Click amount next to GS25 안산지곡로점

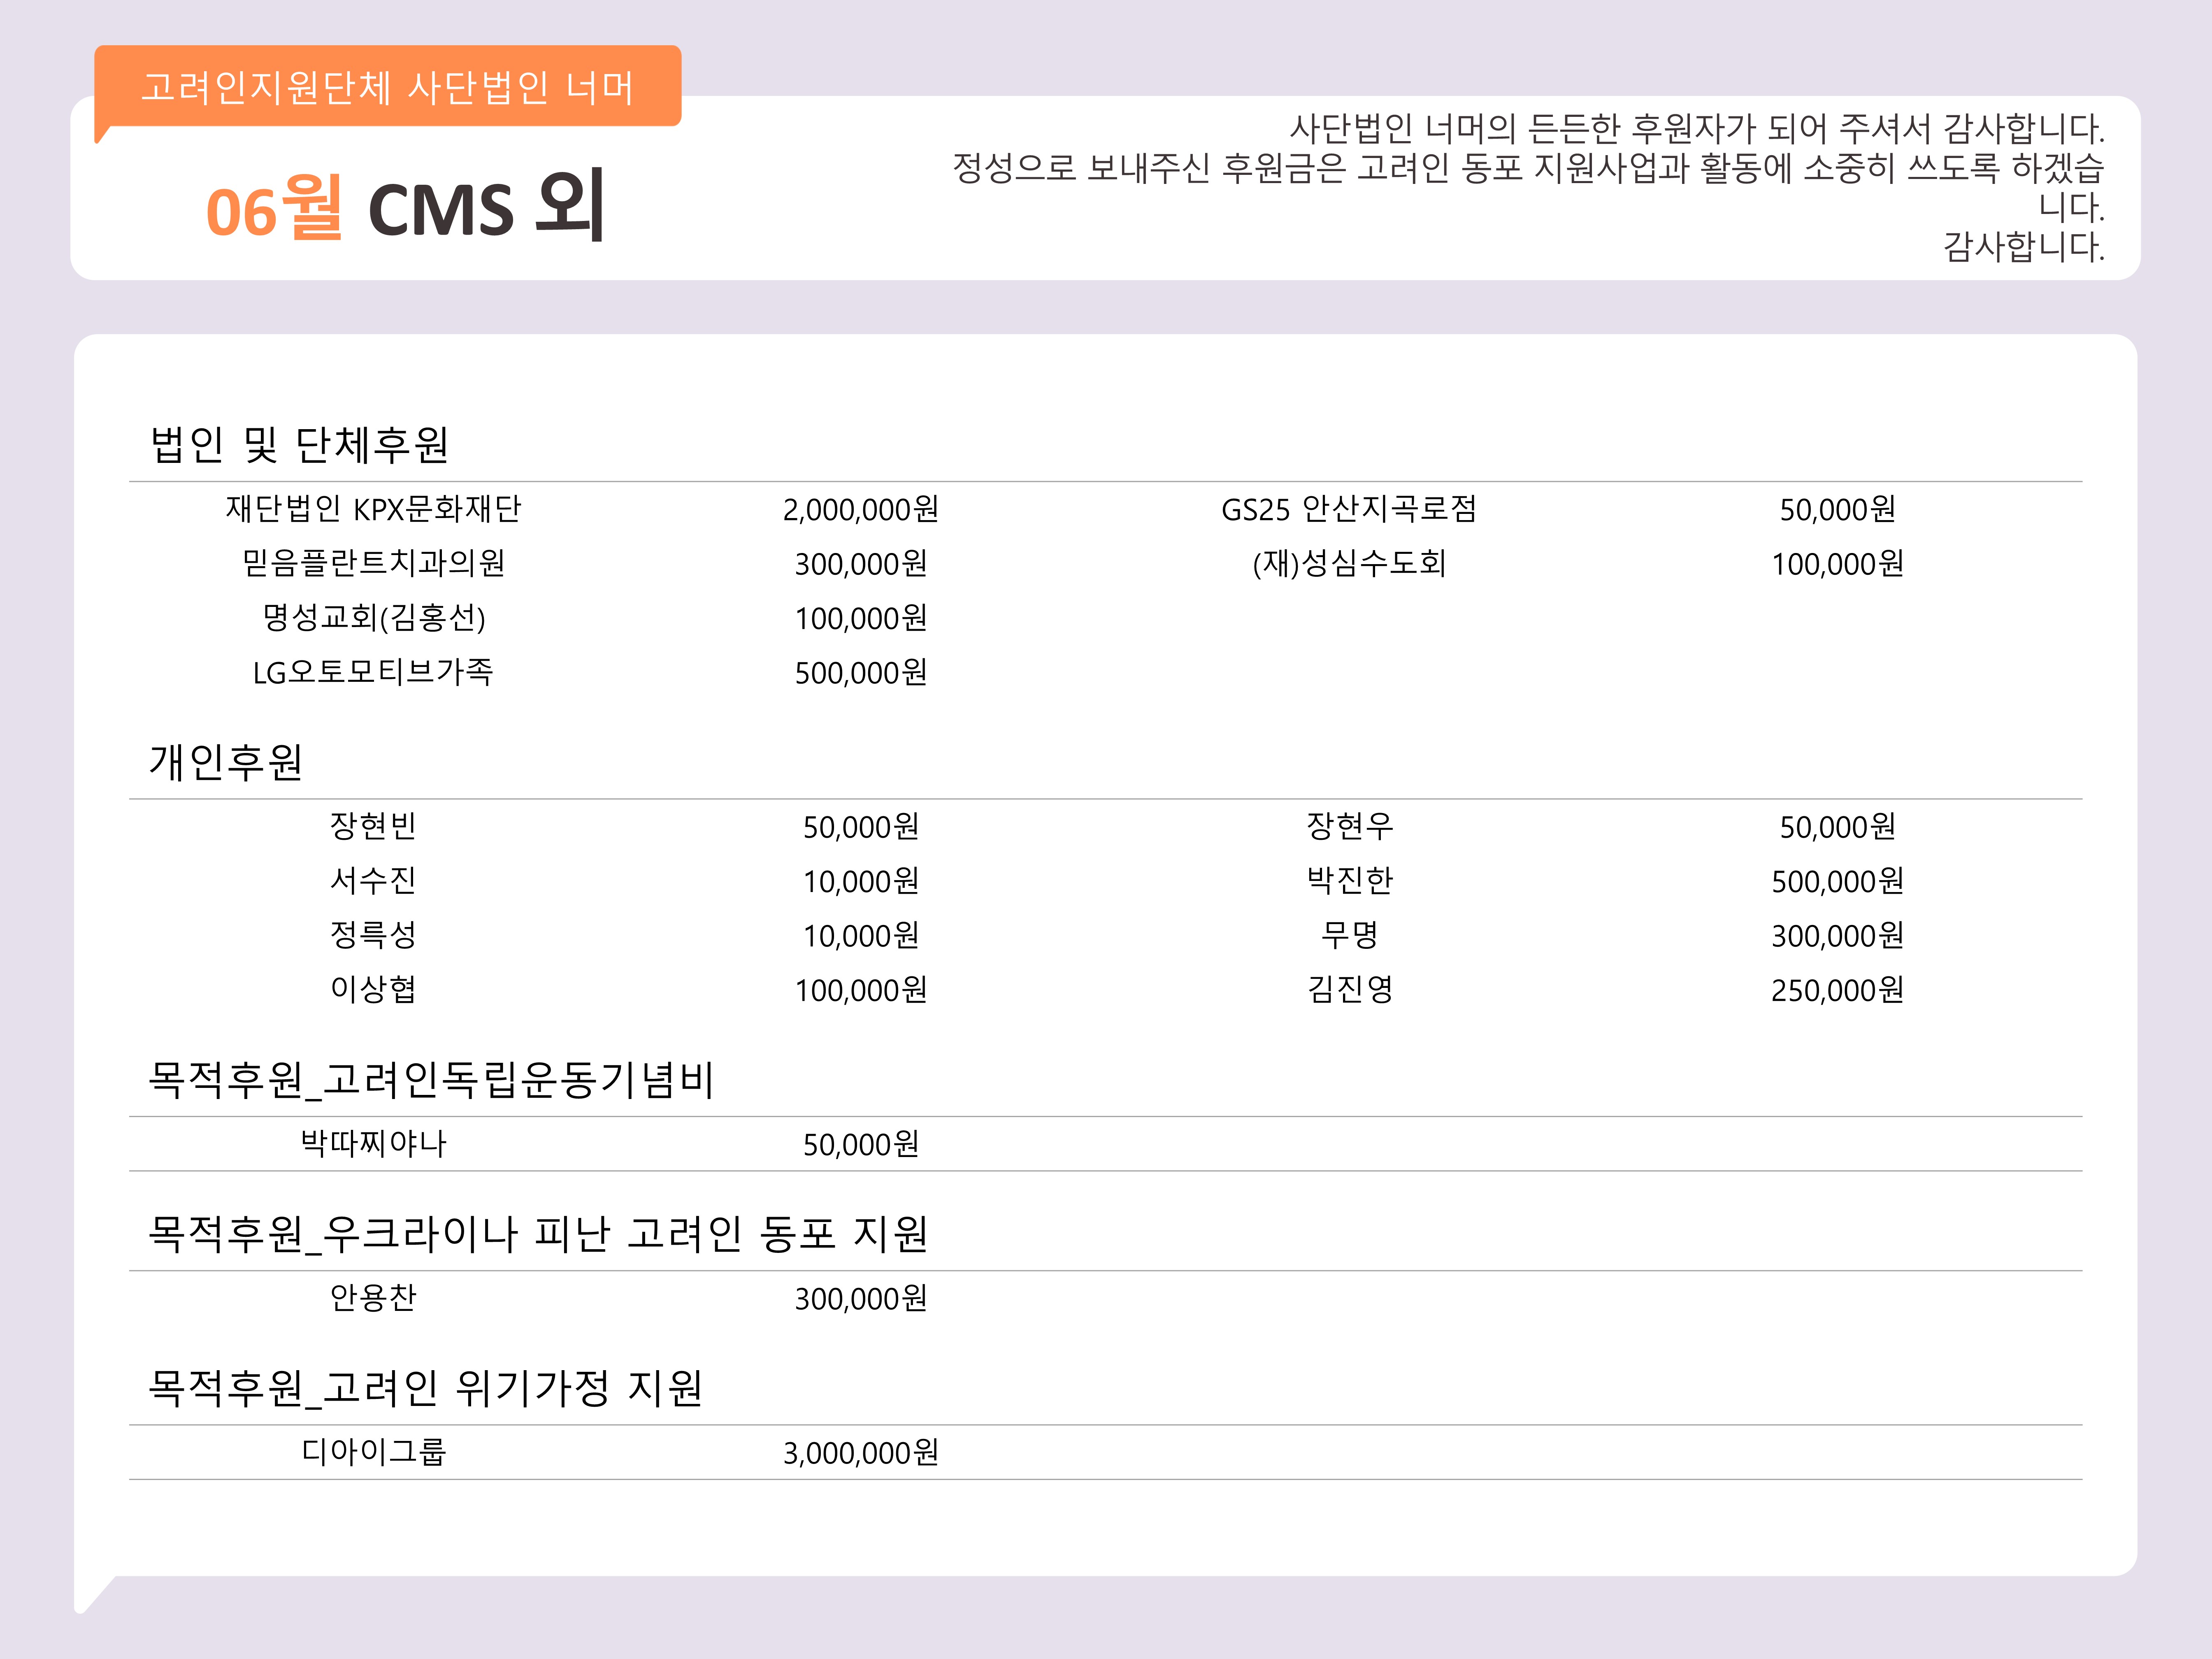point(1837,510)
